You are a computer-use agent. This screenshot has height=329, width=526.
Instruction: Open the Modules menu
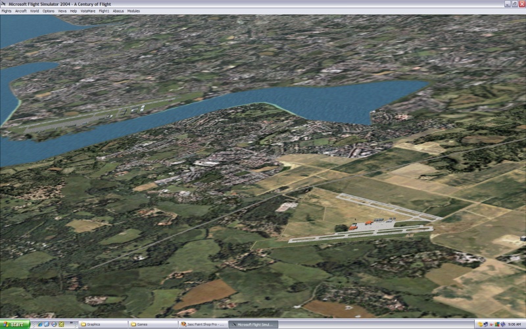(133, 11)
